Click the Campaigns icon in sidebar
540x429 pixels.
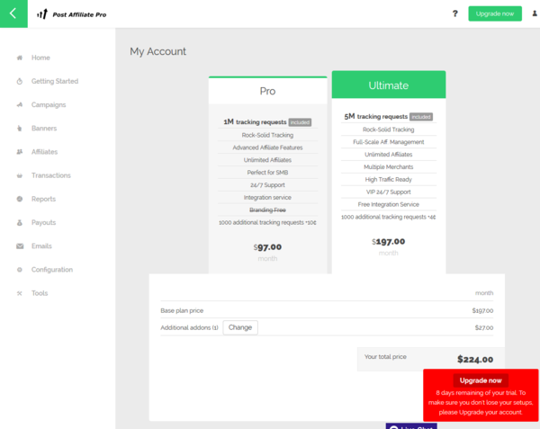[20, 104]
